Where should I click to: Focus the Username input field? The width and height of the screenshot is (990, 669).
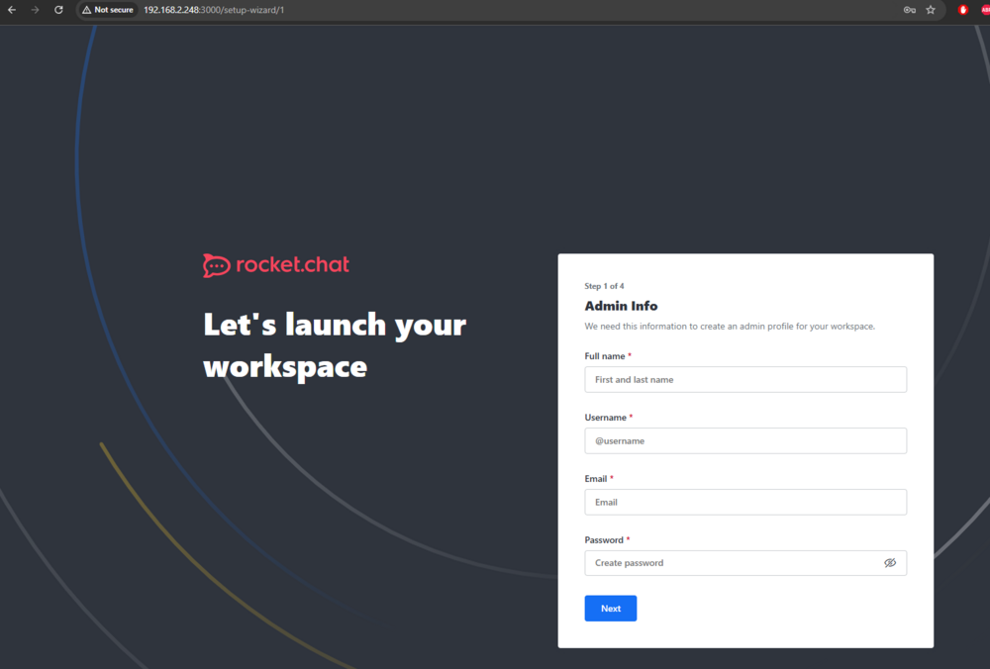click(x=745, y=440)
